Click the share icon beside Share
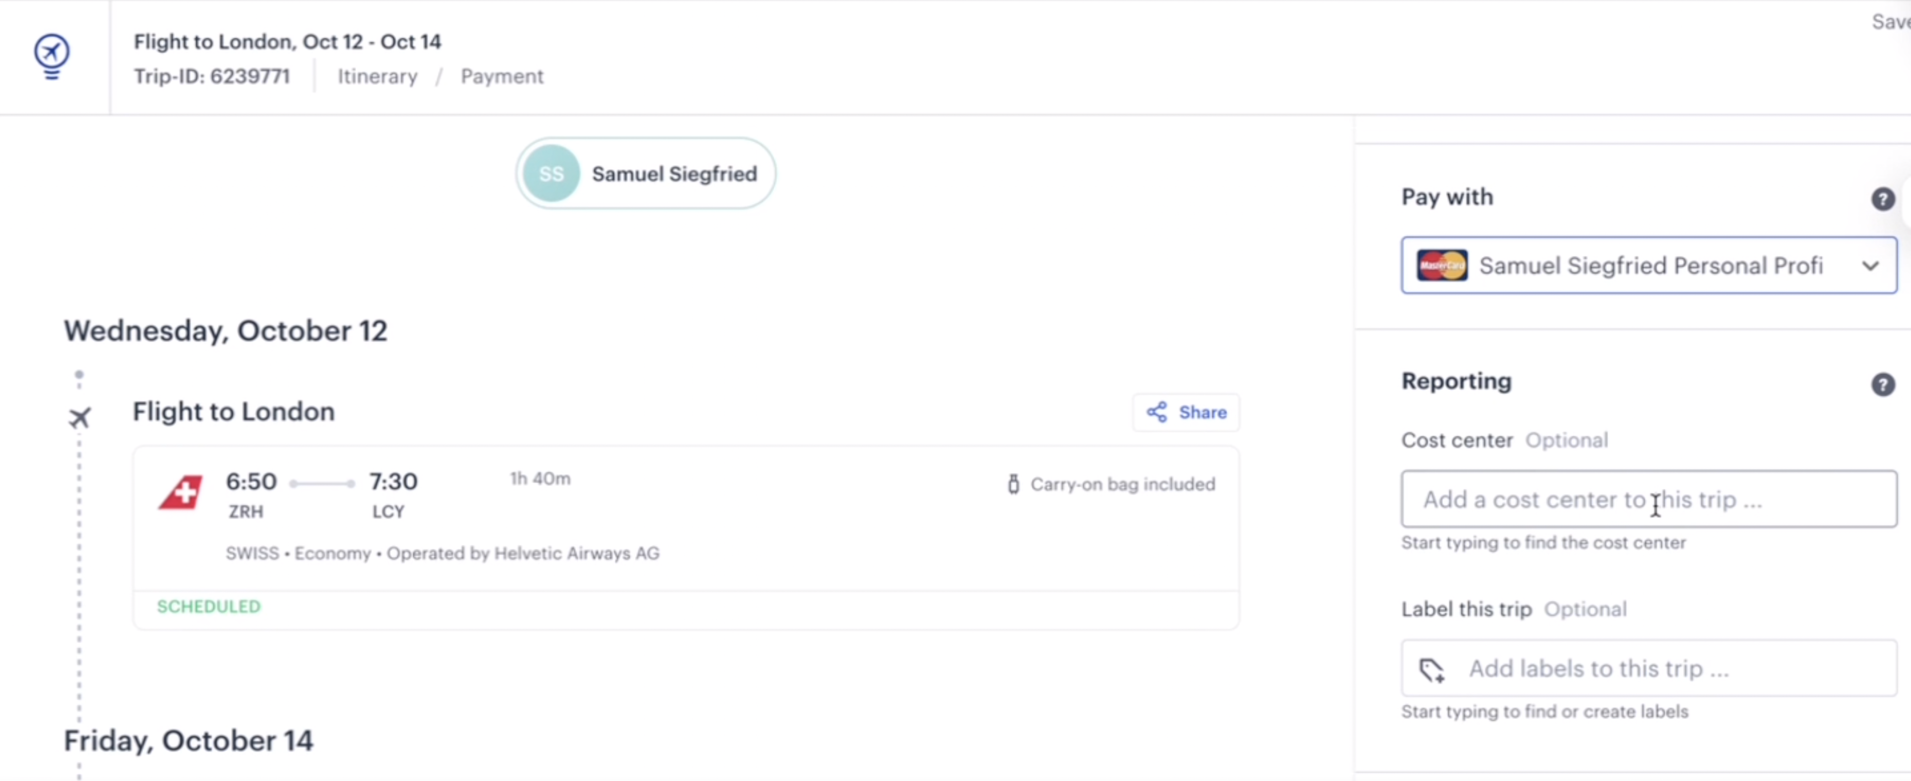 coord(1157,412)
